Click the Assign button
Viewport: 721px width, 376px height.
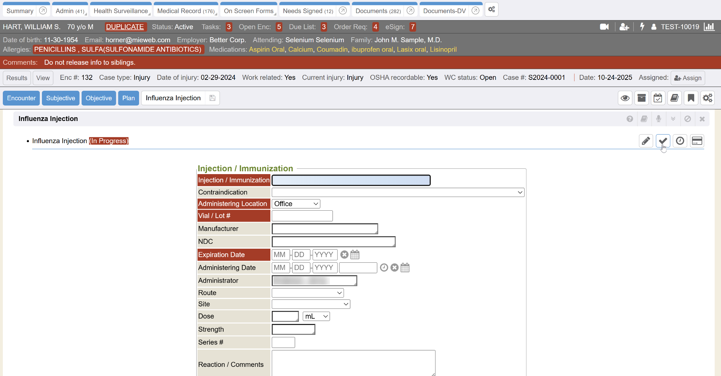pos(688,78)
